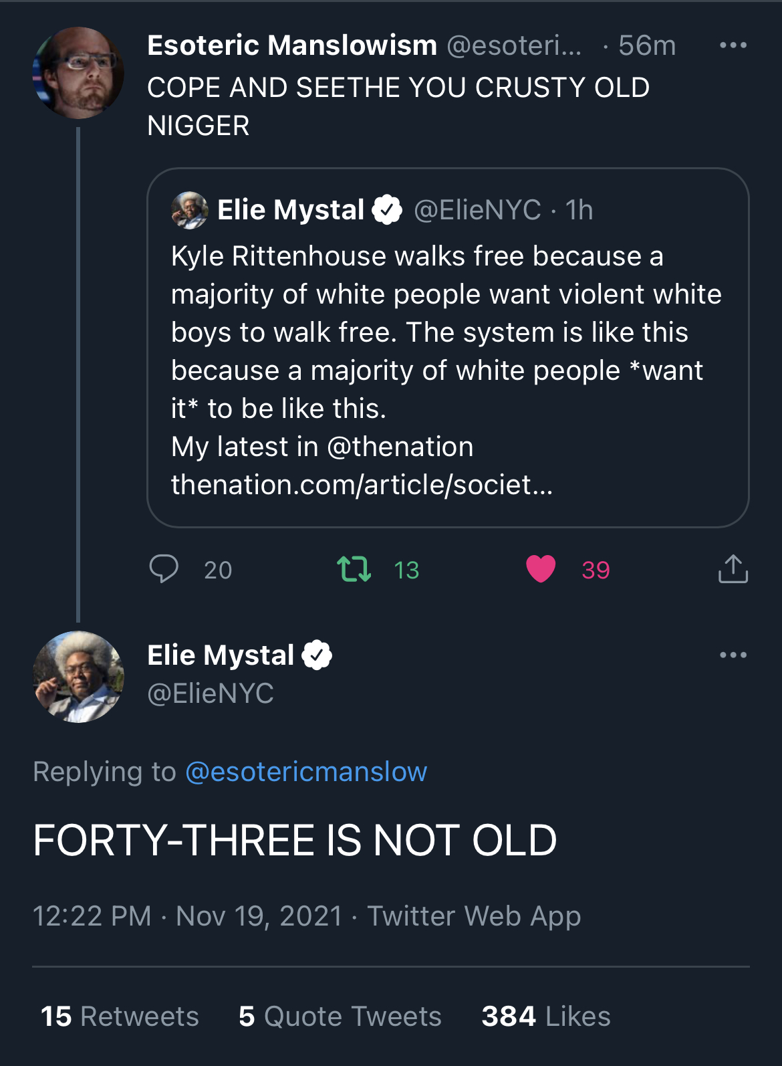Image resolution: width=782 pixels, height=1066 pixels.
Task: Open the more options menu on Elie Mystal's reply
Action: (733, 655)
